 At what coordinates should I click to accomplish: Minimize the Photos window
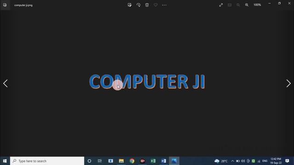click(x=270, y=3)
